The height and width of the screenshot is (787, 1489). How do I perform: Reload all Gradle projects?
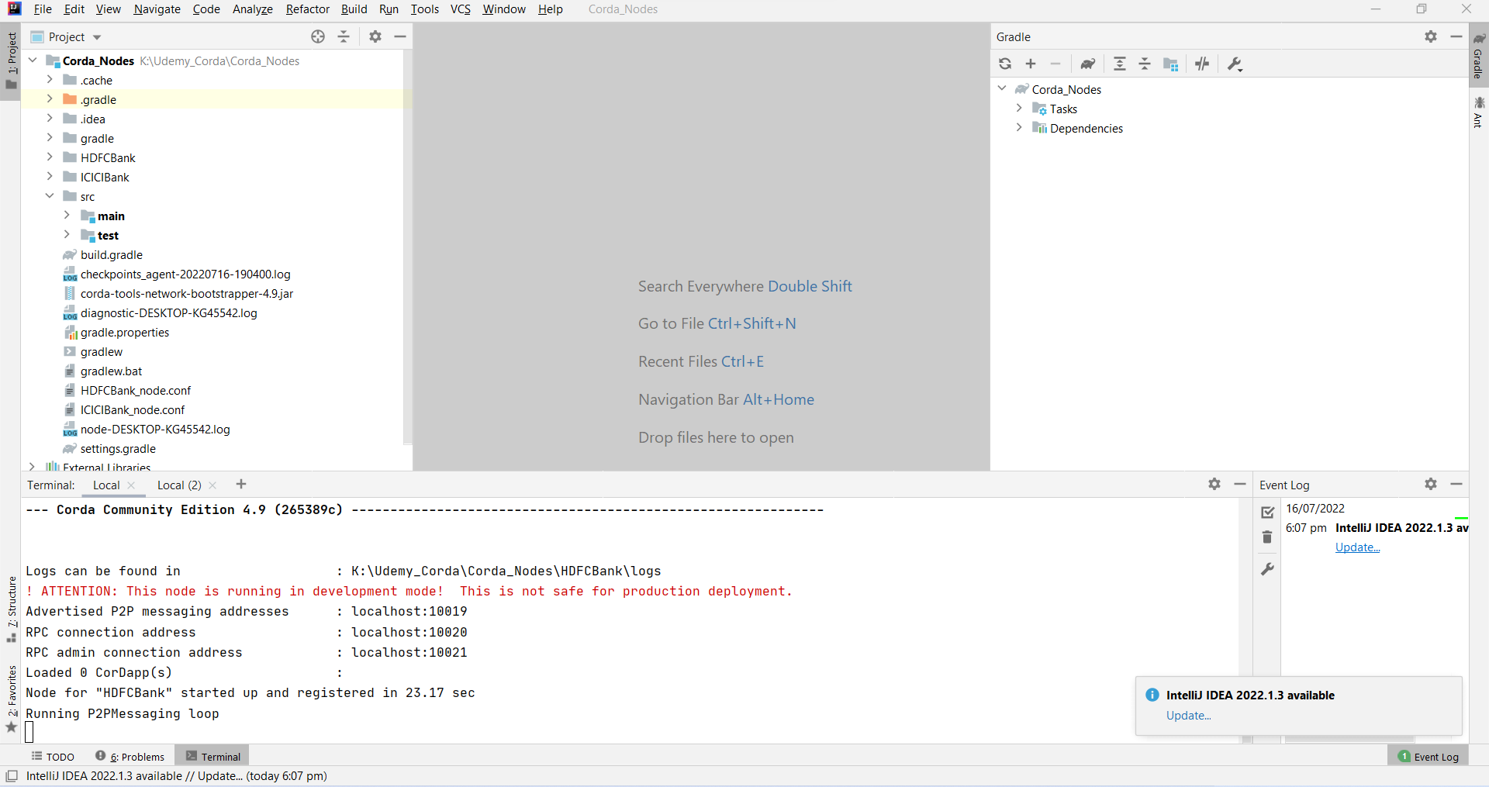(1005, 64)
